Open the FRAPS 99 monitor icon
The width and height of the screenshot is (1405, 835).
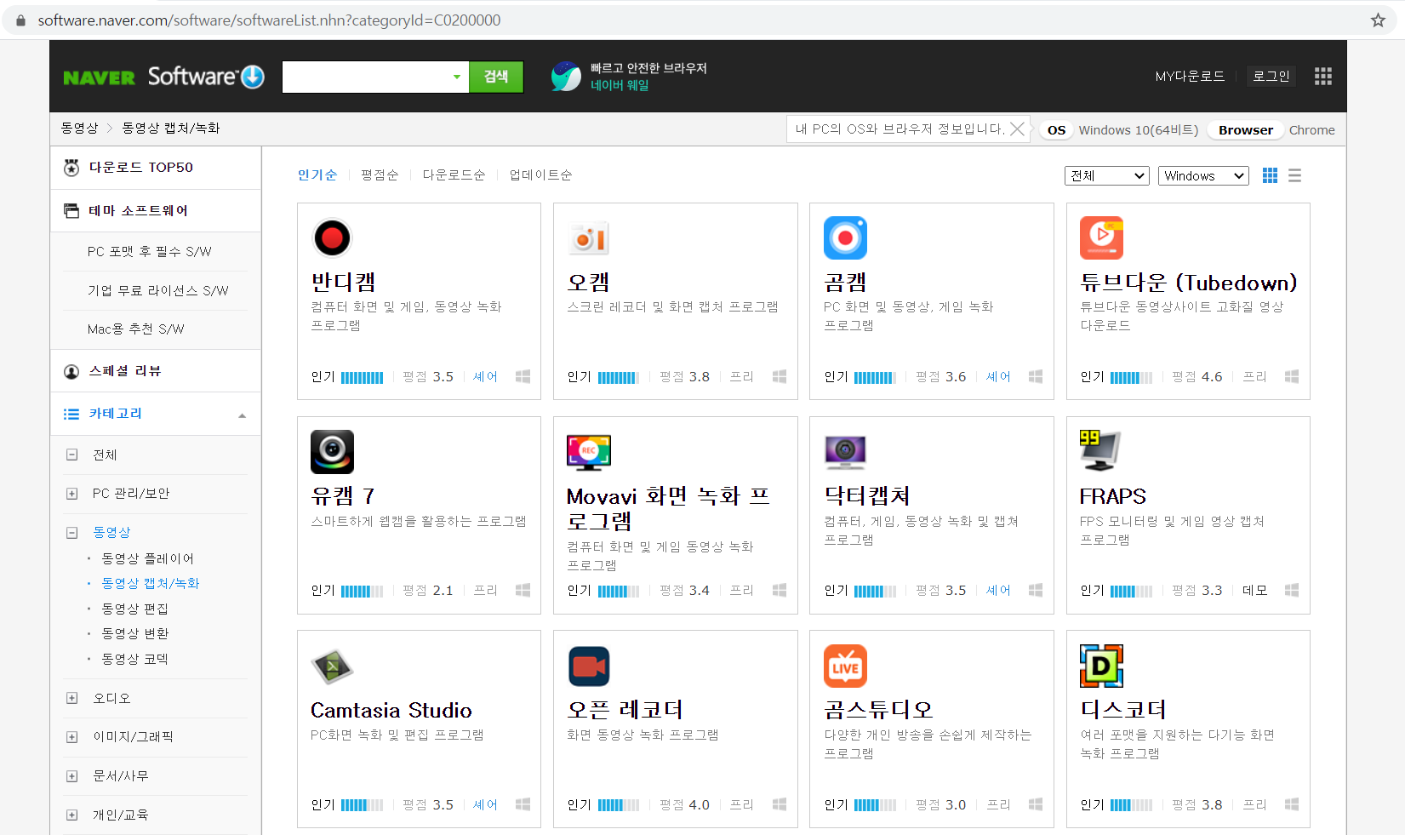pos(1101,452)
